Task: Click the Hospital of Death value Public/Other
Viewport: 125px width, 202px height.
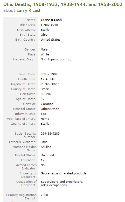Action: tap(50, 84)
